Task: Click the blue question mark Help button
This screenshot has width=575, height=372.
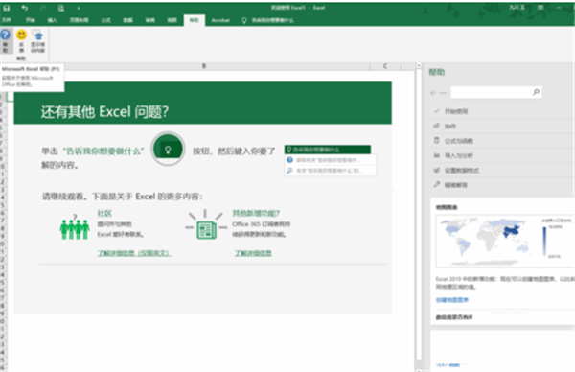Action: tap(6, 40)
